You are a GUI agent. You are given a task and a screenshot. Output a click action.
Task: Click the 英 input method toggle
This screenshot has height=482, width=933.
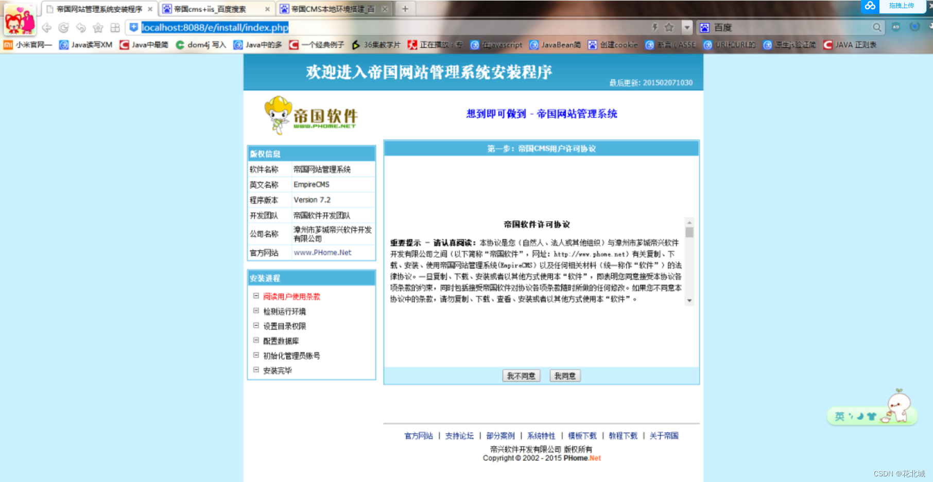tap(840, 416)
